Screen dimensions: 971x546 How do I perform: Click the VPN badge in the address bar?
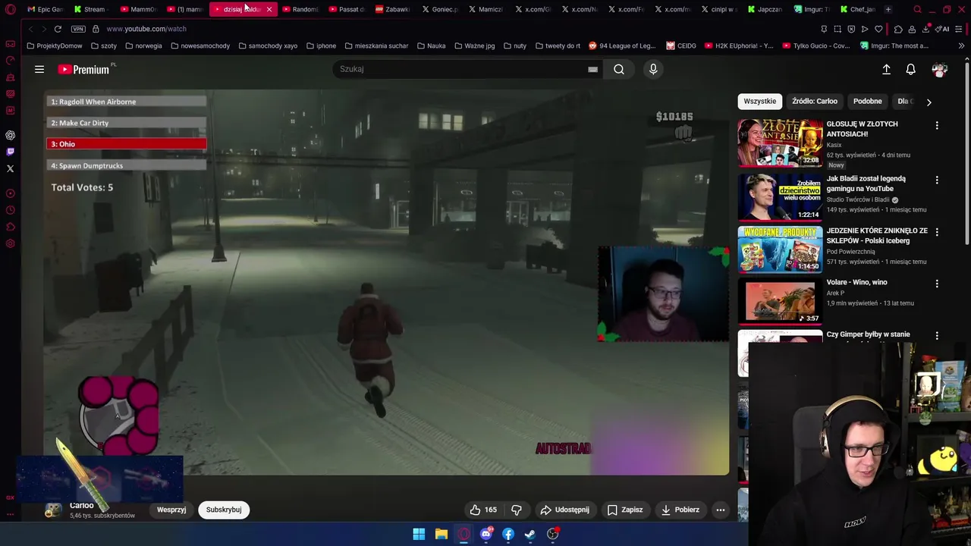click(x=78, y=29)
